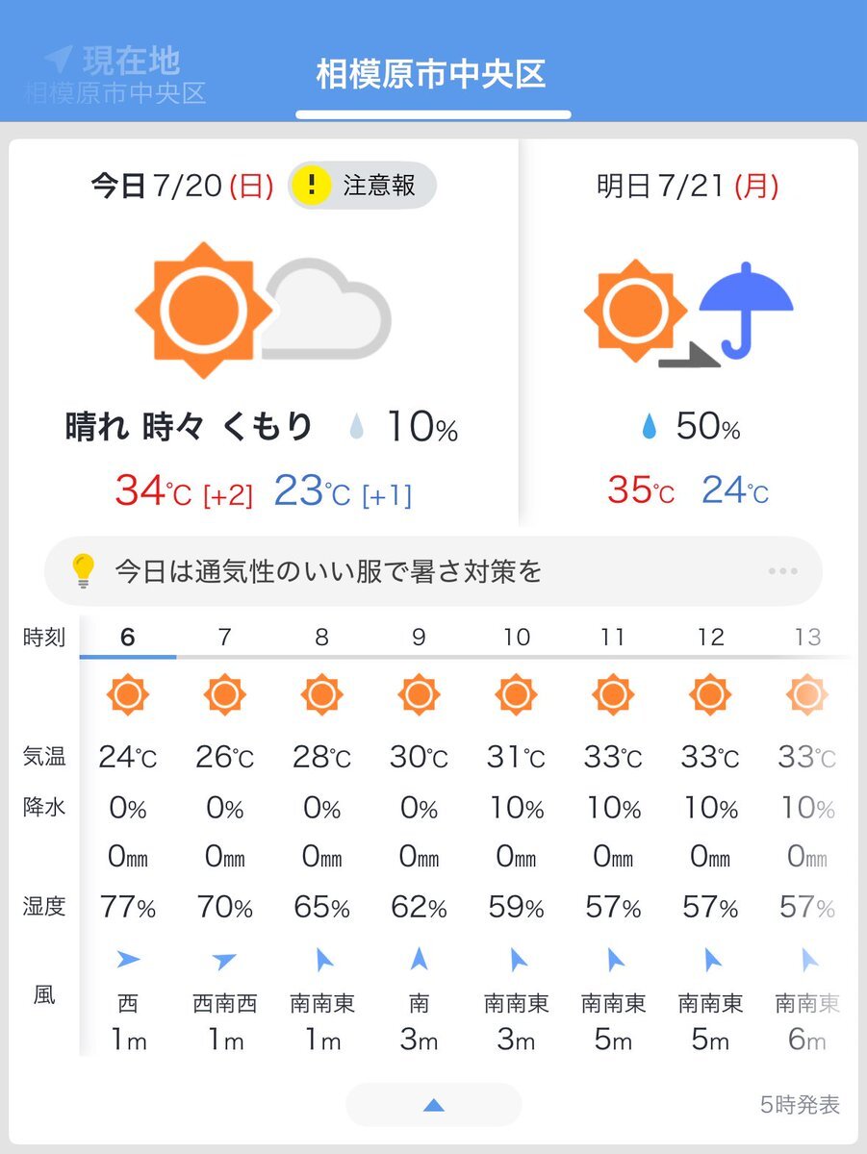Tap the rain drop icon beside 50%

pyautogui.click(x=648, y=428)
